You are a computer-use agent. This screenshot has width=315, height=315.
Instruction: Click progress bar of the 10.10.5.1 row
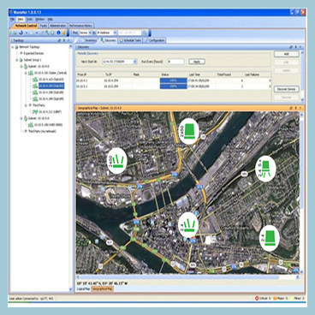[173, 86]
